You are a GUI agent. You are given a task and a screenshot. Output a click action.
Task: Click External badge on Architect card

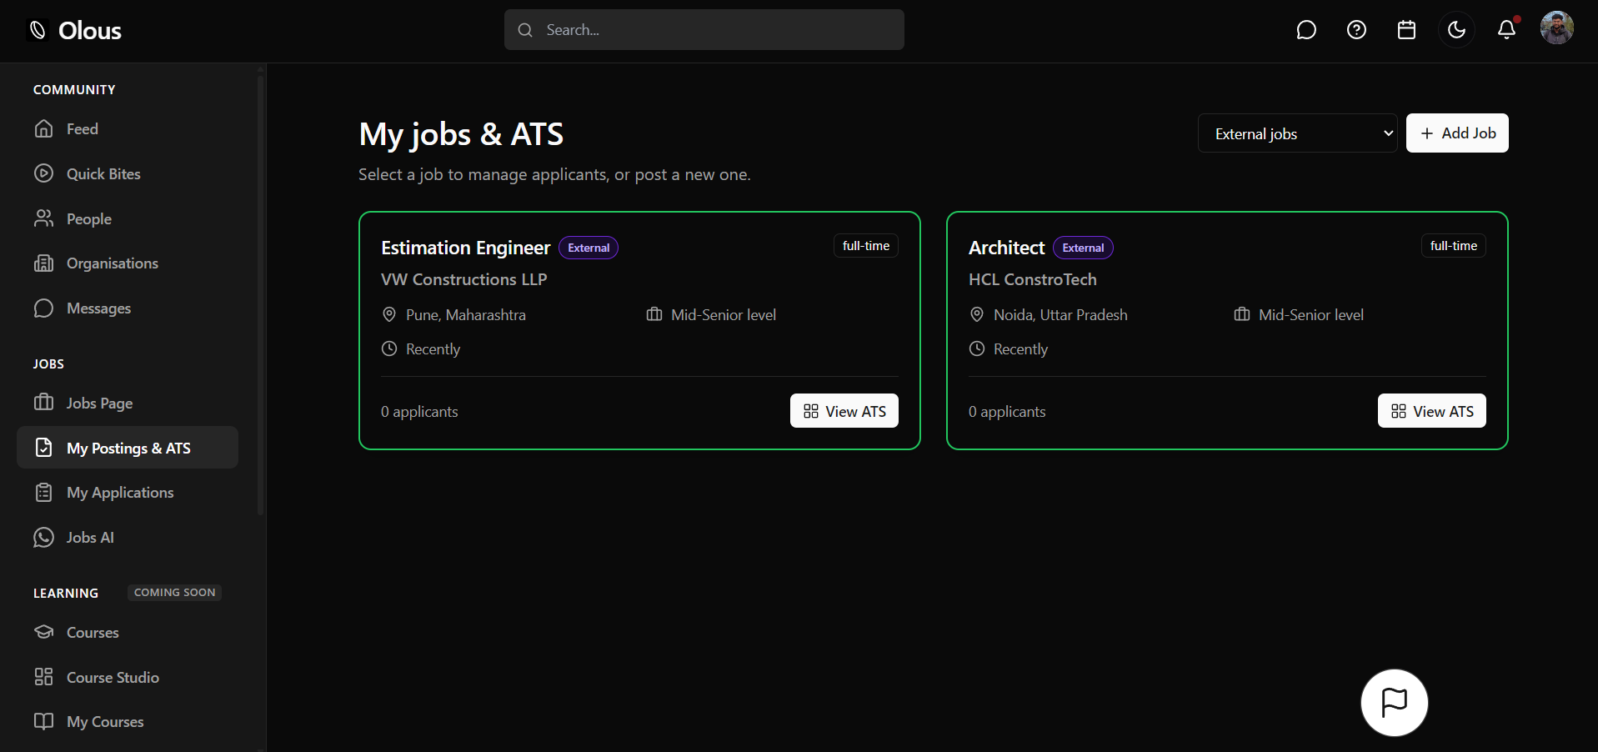(x=1083, y=248)
